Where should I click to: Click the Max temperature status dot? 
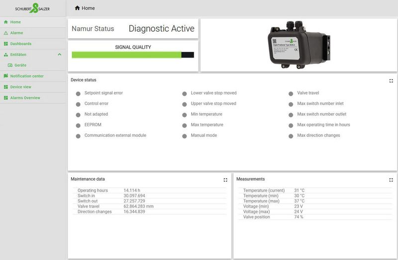point(185,126)
